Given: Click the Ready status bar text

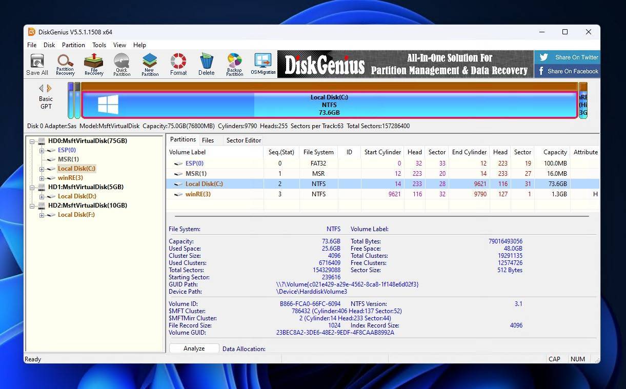Looking at the screenshot, I should pos(33,359).
